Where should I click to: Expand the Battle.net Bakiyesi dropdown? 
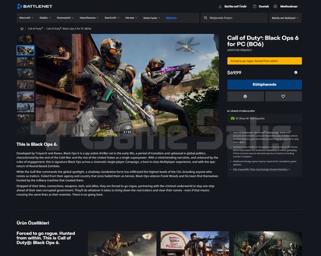pos(285,18)
